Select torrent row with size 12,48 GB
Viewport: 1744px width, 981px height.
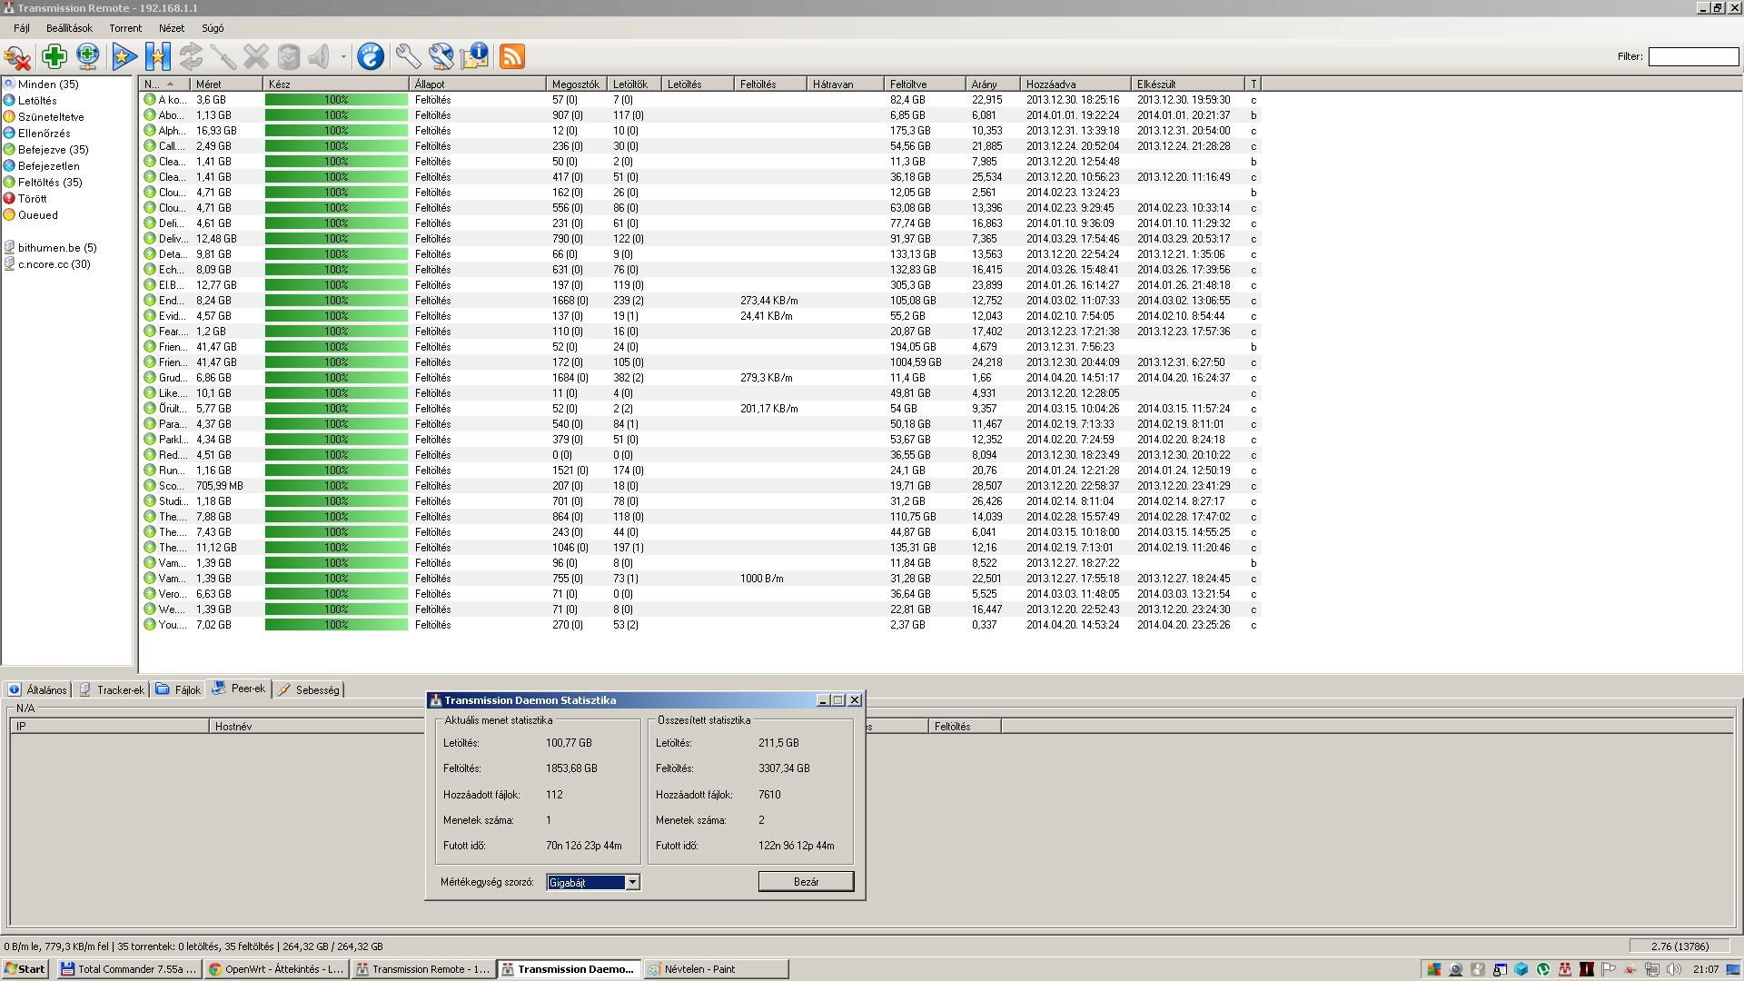tap(699, 239)
